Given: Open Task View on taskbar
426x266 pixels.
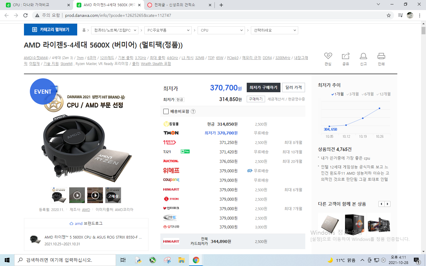Looking at the screenshot, I should (123, 260).
